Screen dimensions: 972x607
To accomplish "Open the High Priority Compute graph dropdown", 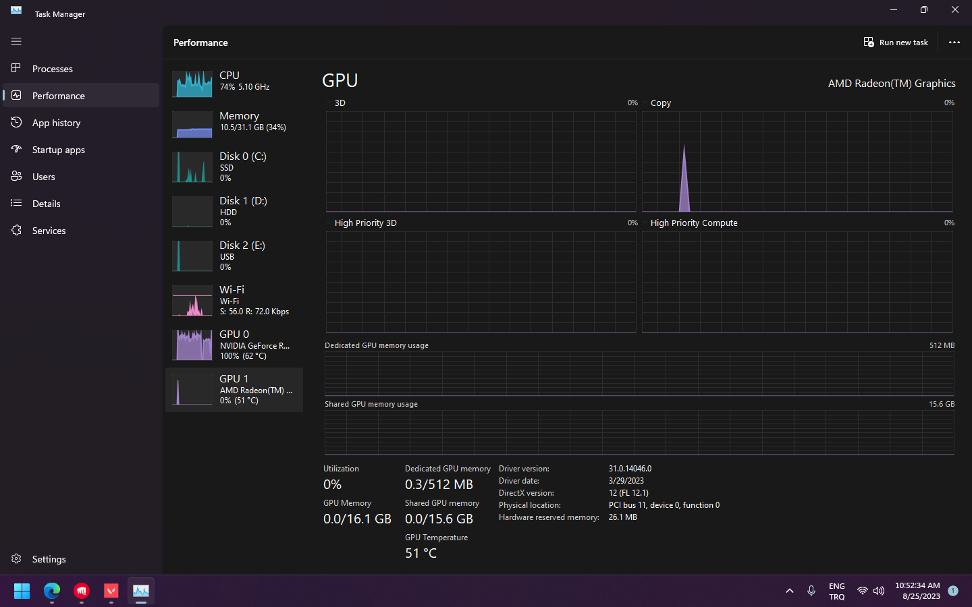I will pyautogui.click(x=689, y=223).
